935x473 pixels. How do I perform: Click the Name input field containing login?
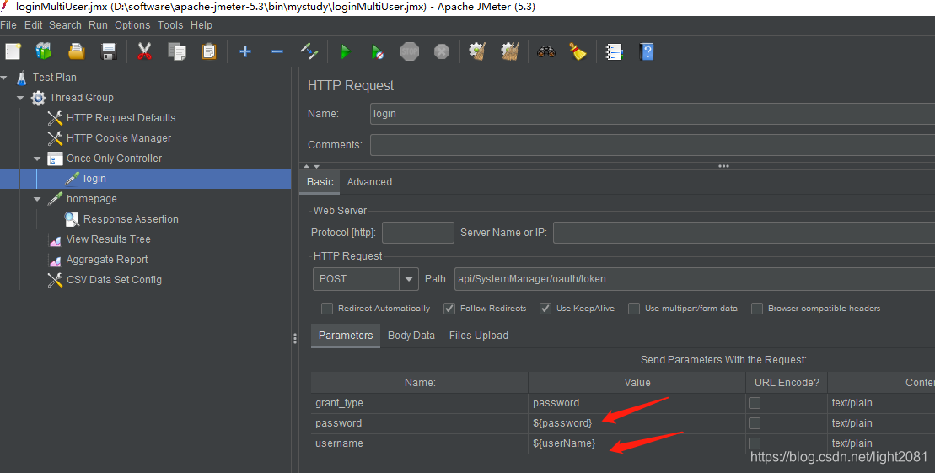(x=653, y=114)
